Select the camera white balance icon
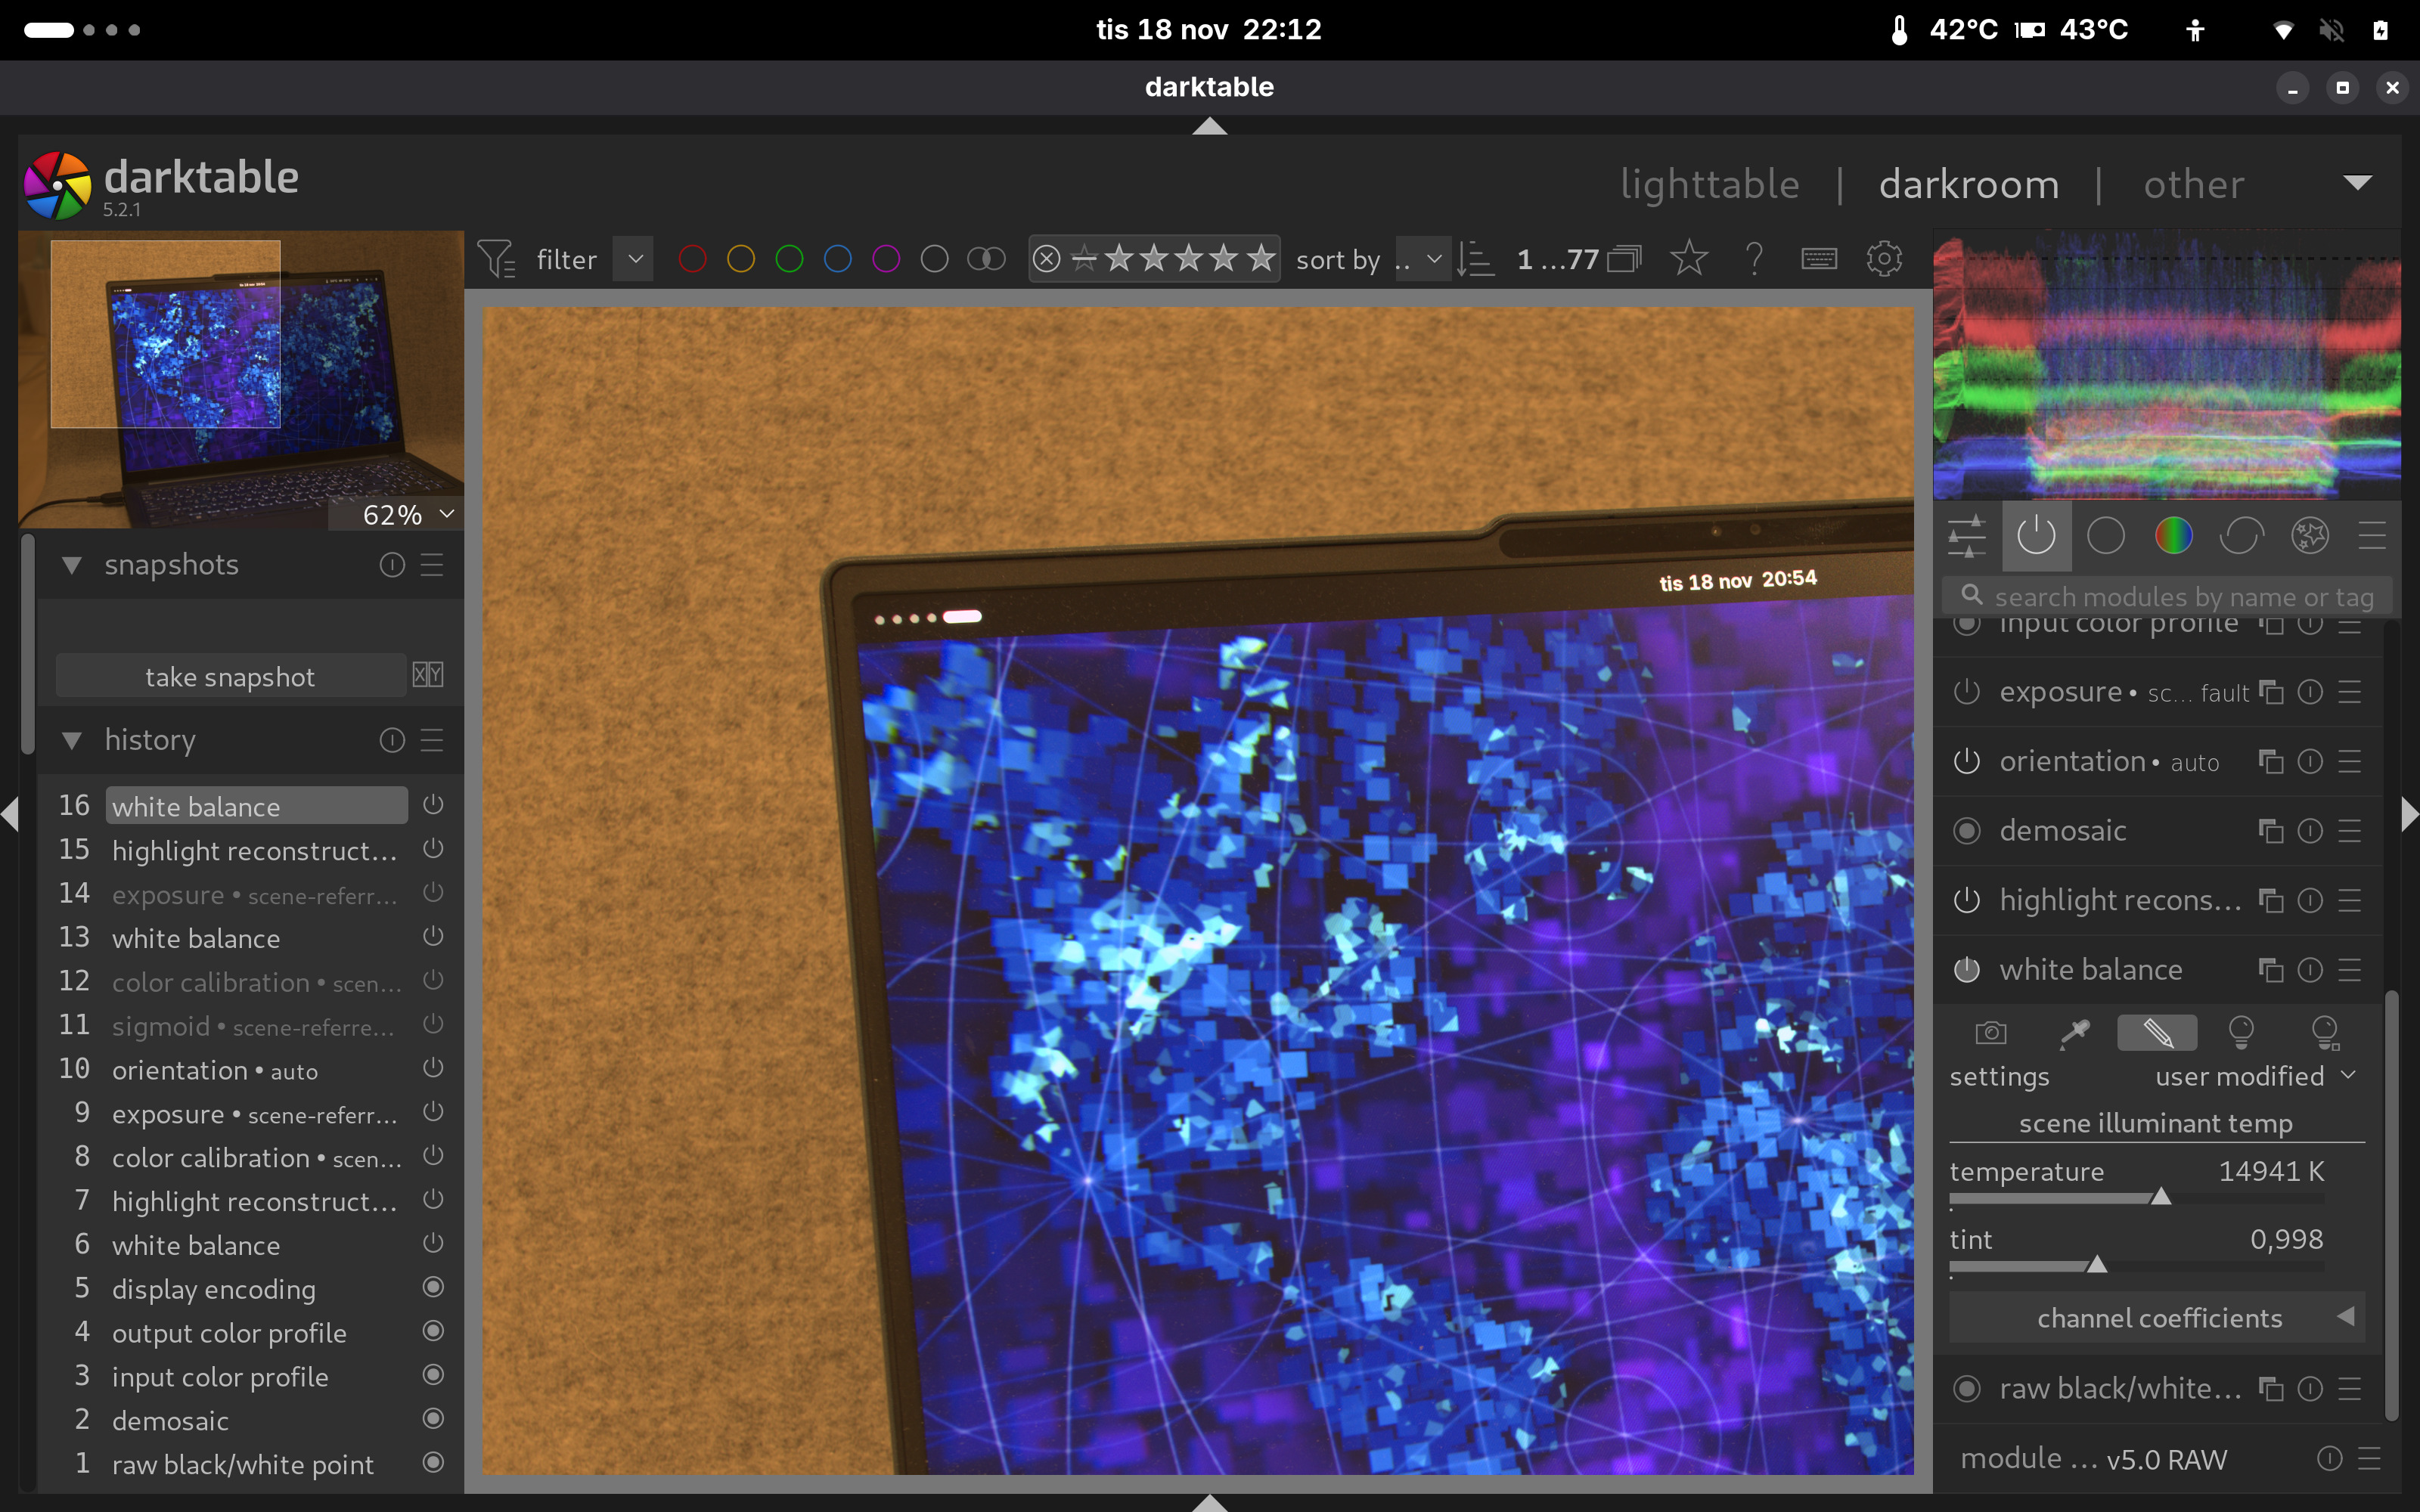 click(x=1990, y=1032)
